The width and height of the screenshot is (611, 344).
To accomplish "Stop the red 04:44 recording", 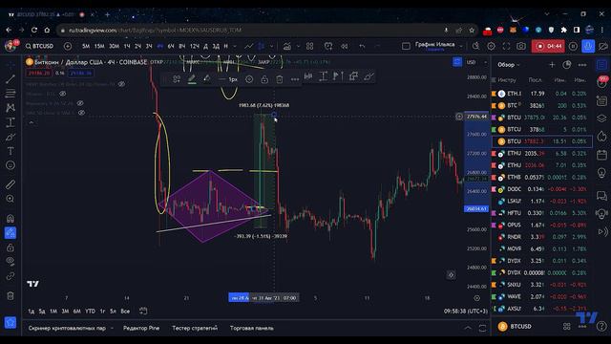I will point(548,46).
